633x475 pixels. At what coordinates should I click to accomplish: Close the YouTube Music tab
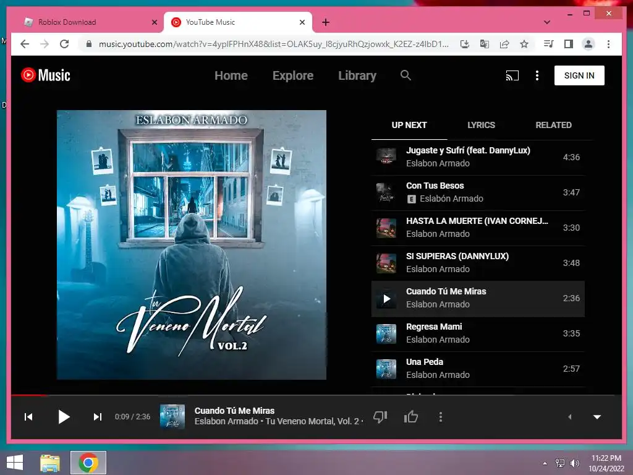click(x=302, y=22)
